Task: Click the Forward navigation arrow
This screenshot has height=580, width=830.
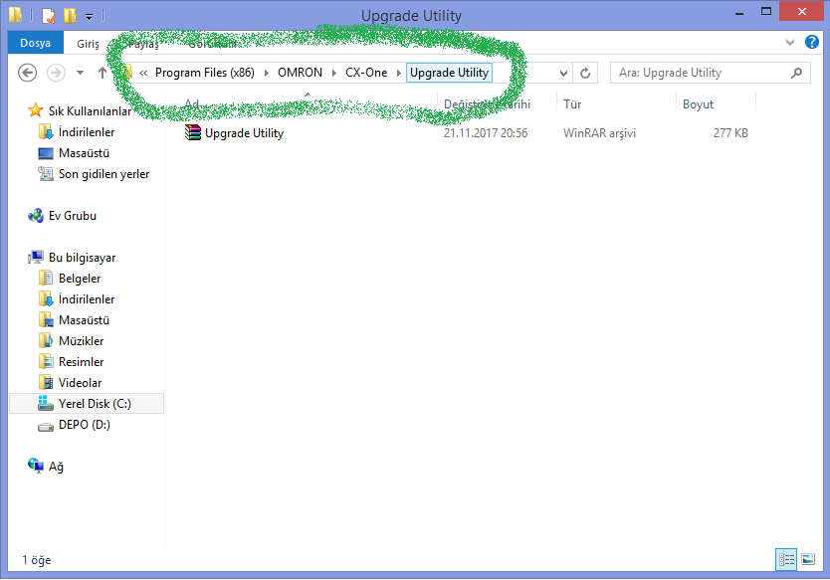Action: point(56,73)
